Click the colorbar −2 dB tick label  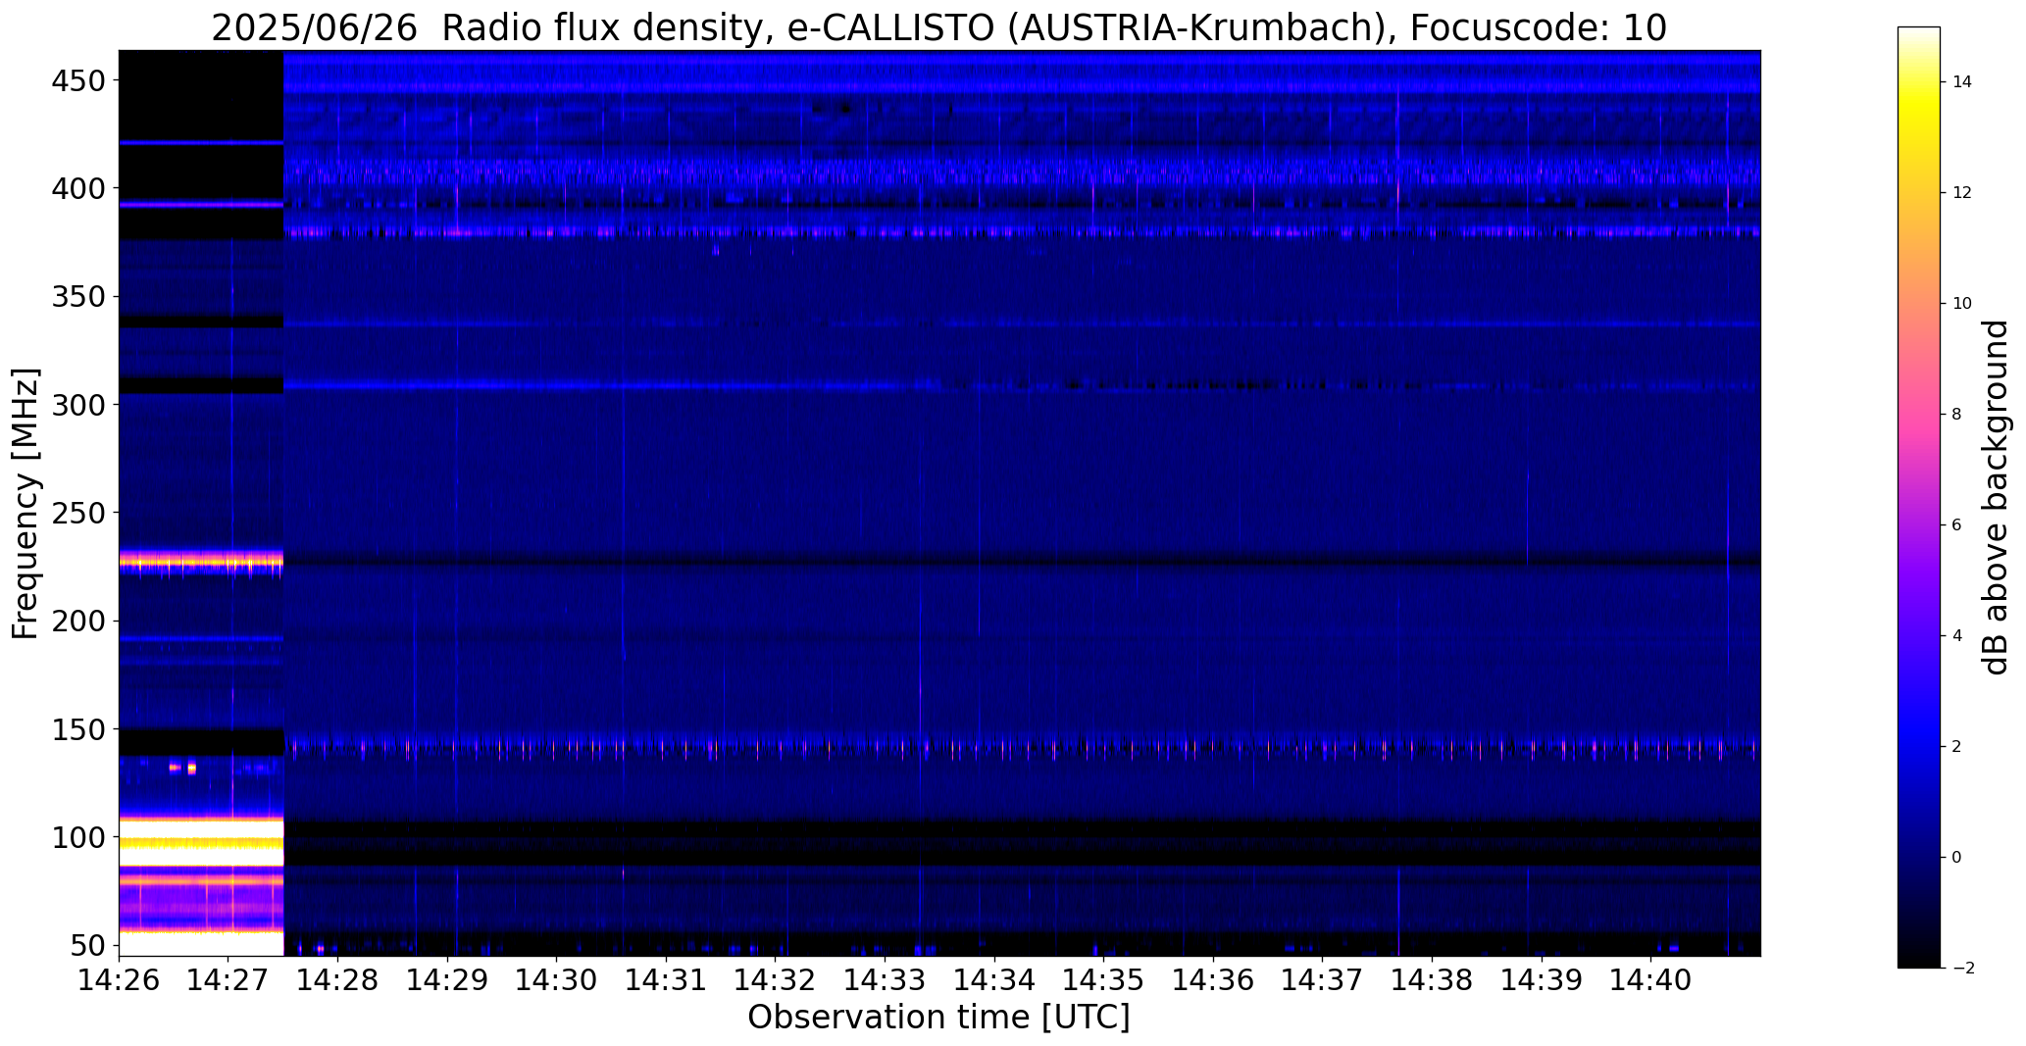click(1962, 968)
